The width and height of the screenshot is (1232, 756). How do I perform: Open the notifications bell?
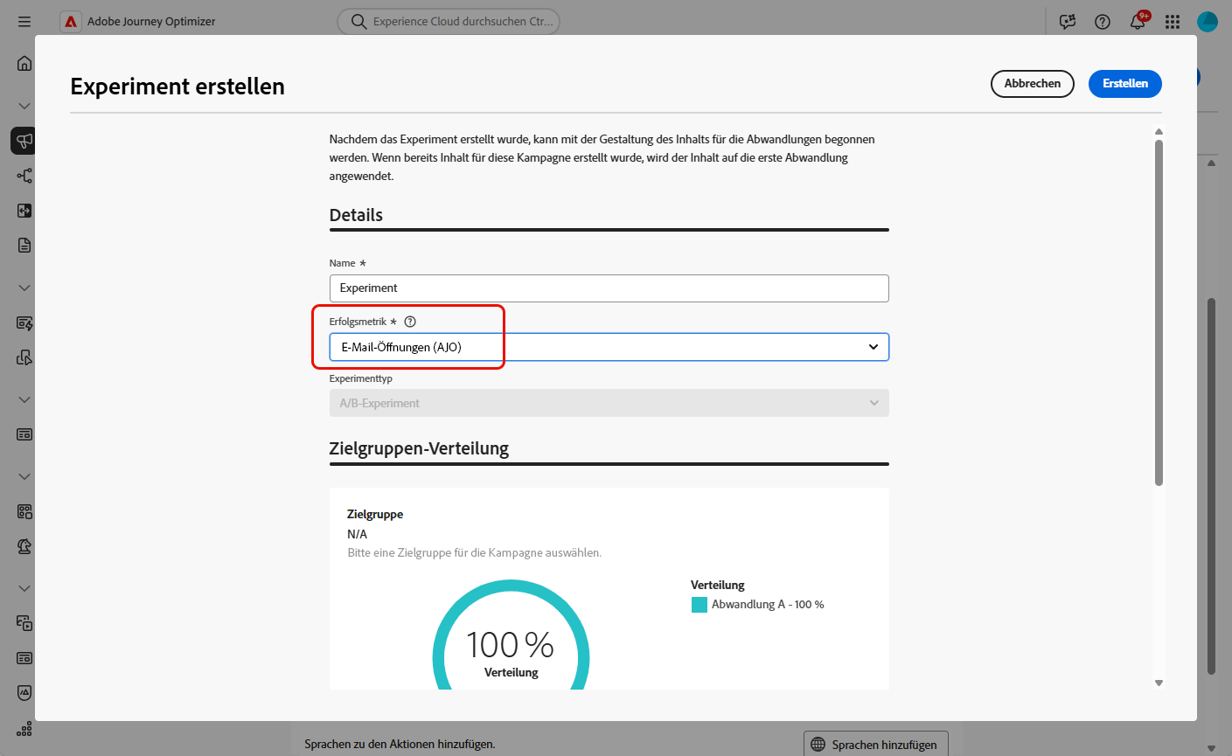coord(1138,22)
